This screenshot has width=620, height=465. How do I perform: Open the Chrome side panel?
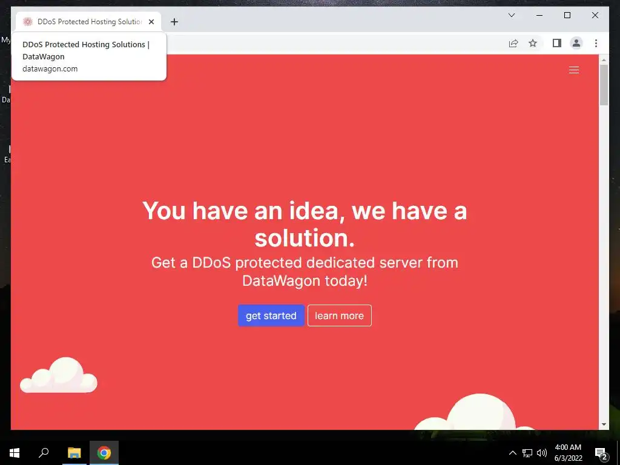click(557, 43)
